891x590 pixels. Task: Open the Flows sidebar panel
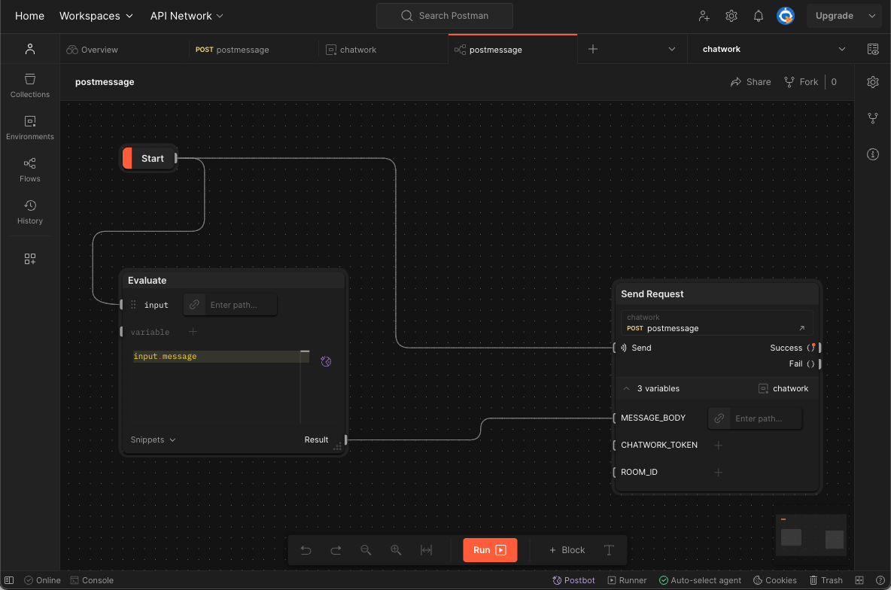click(x=29, y=169)
